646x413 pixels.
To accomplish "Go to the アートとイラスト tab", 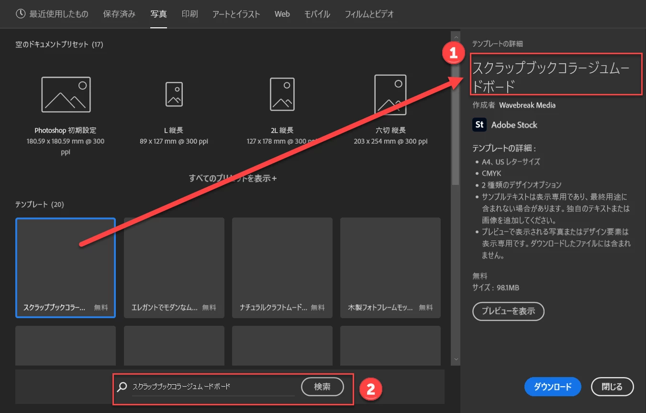I will (x=236, y=14).
